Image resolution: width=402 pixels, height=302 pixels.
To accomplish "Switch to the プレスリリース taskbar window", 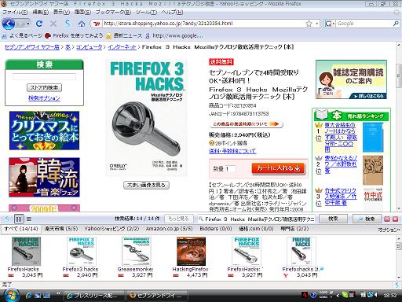I will click(94, 296).
